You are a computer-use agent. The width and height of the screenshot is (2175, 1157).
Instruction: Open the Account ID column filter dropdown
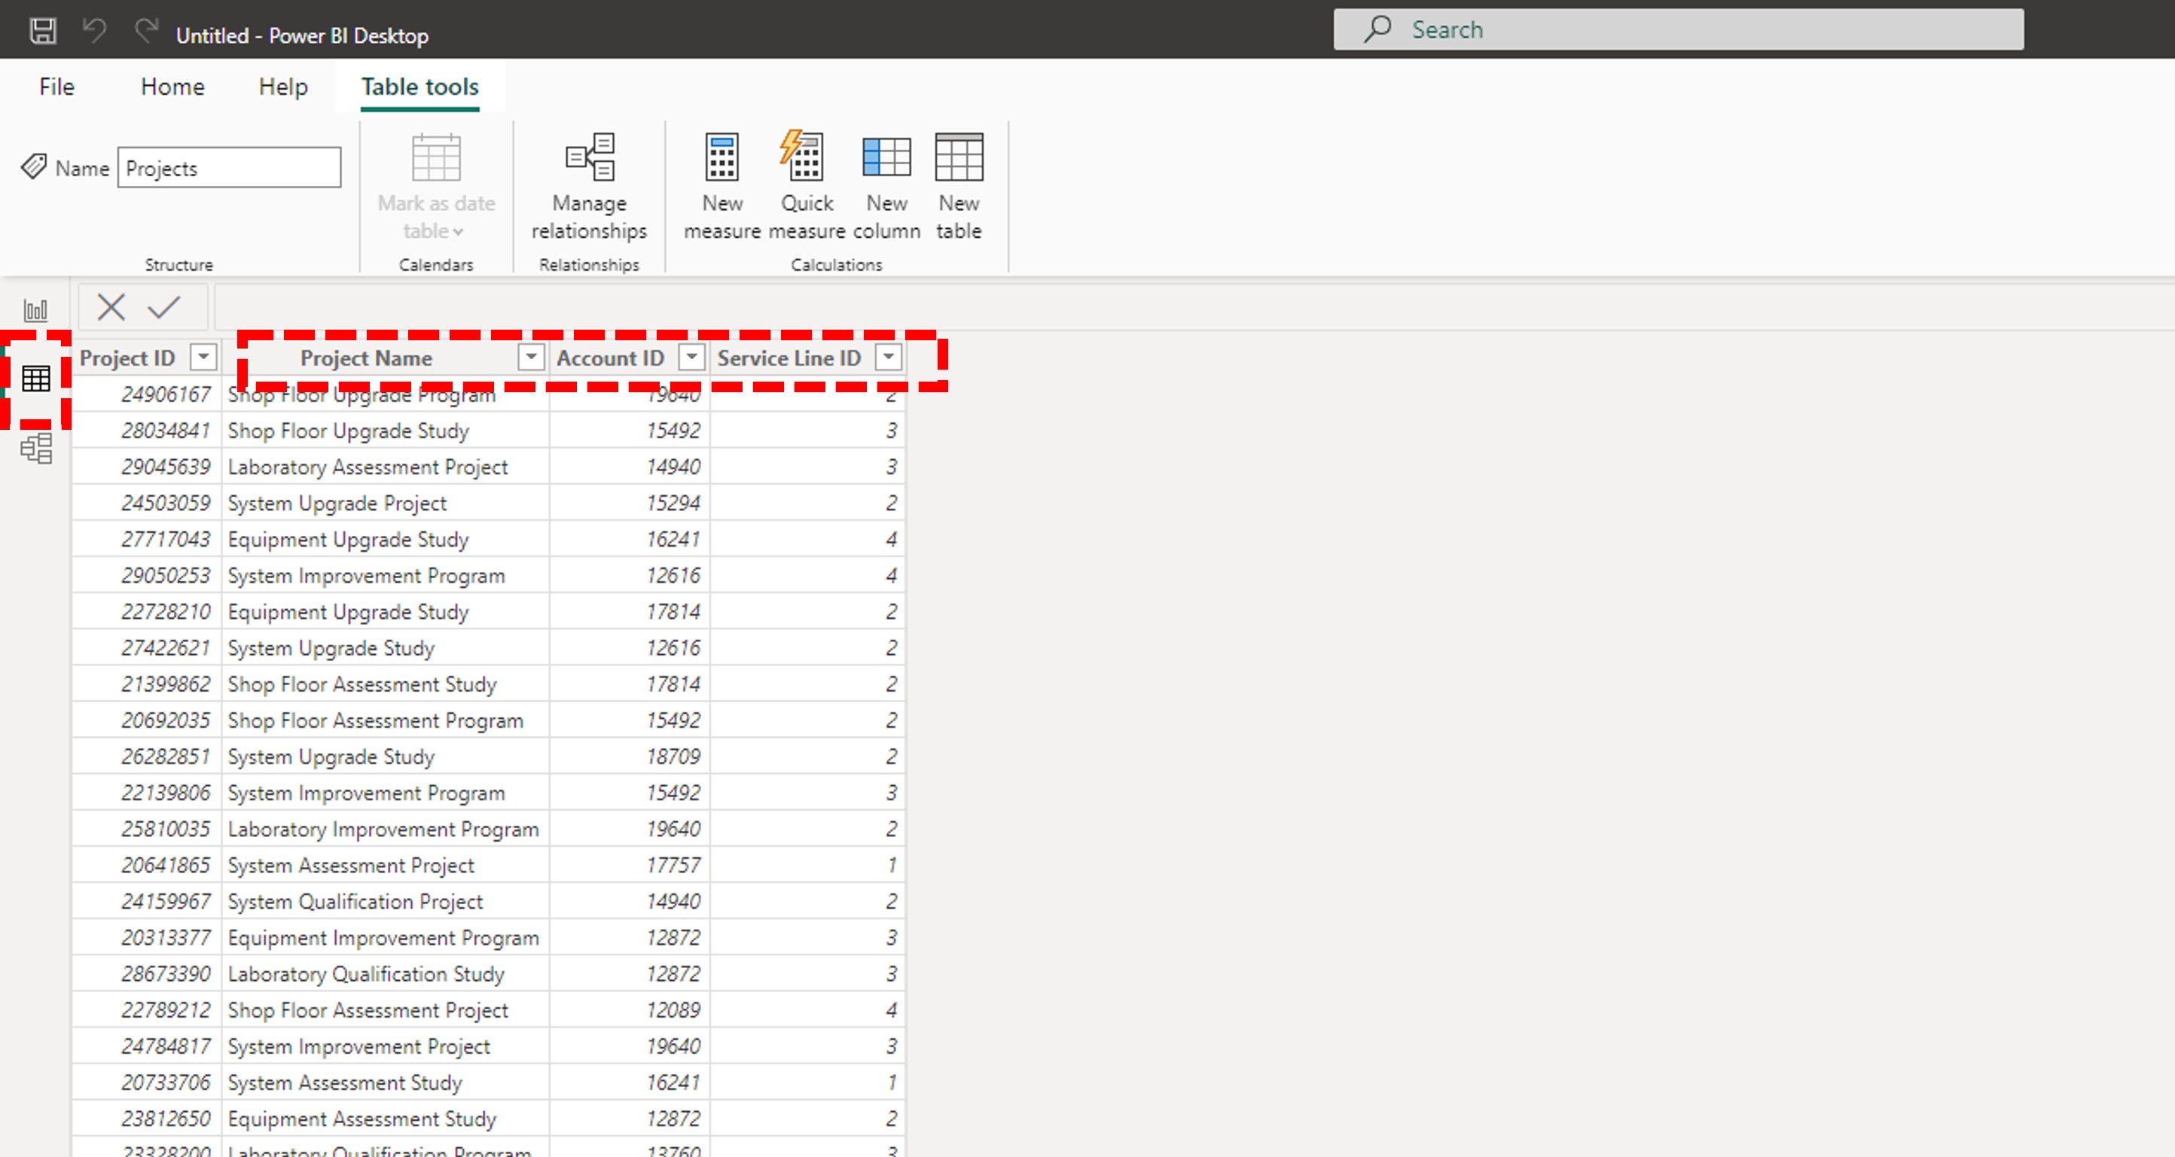click(x=692, y=357)
